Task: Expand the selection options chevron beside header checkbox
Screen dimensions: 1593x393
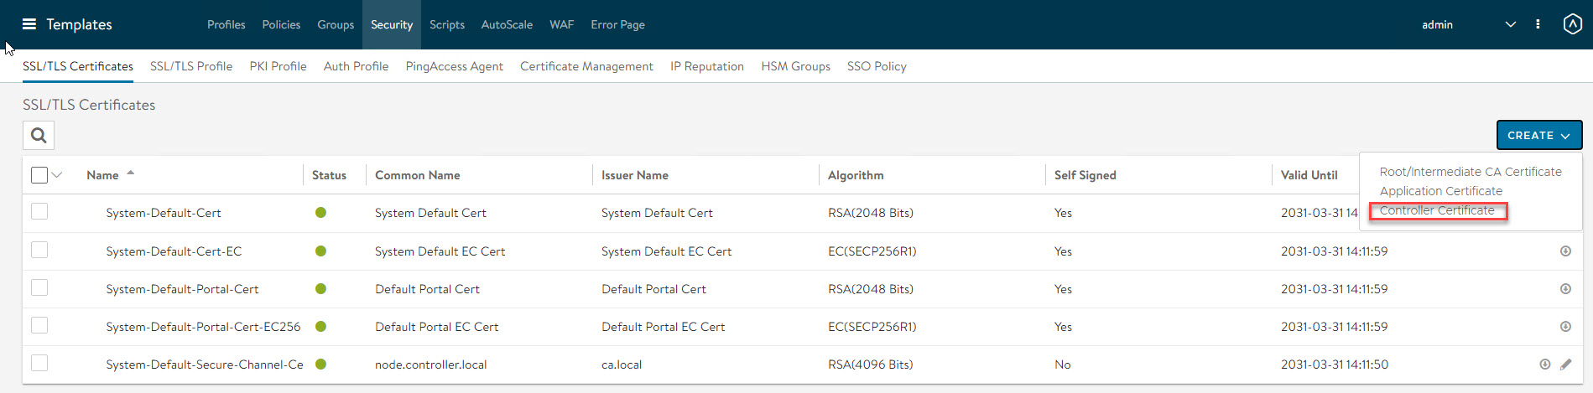Action: coord(57,175)
